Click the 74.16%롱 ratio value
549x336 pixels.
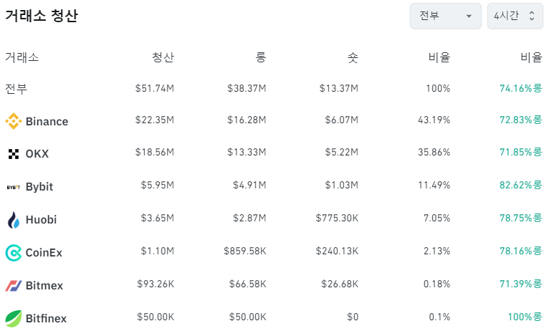520,88
